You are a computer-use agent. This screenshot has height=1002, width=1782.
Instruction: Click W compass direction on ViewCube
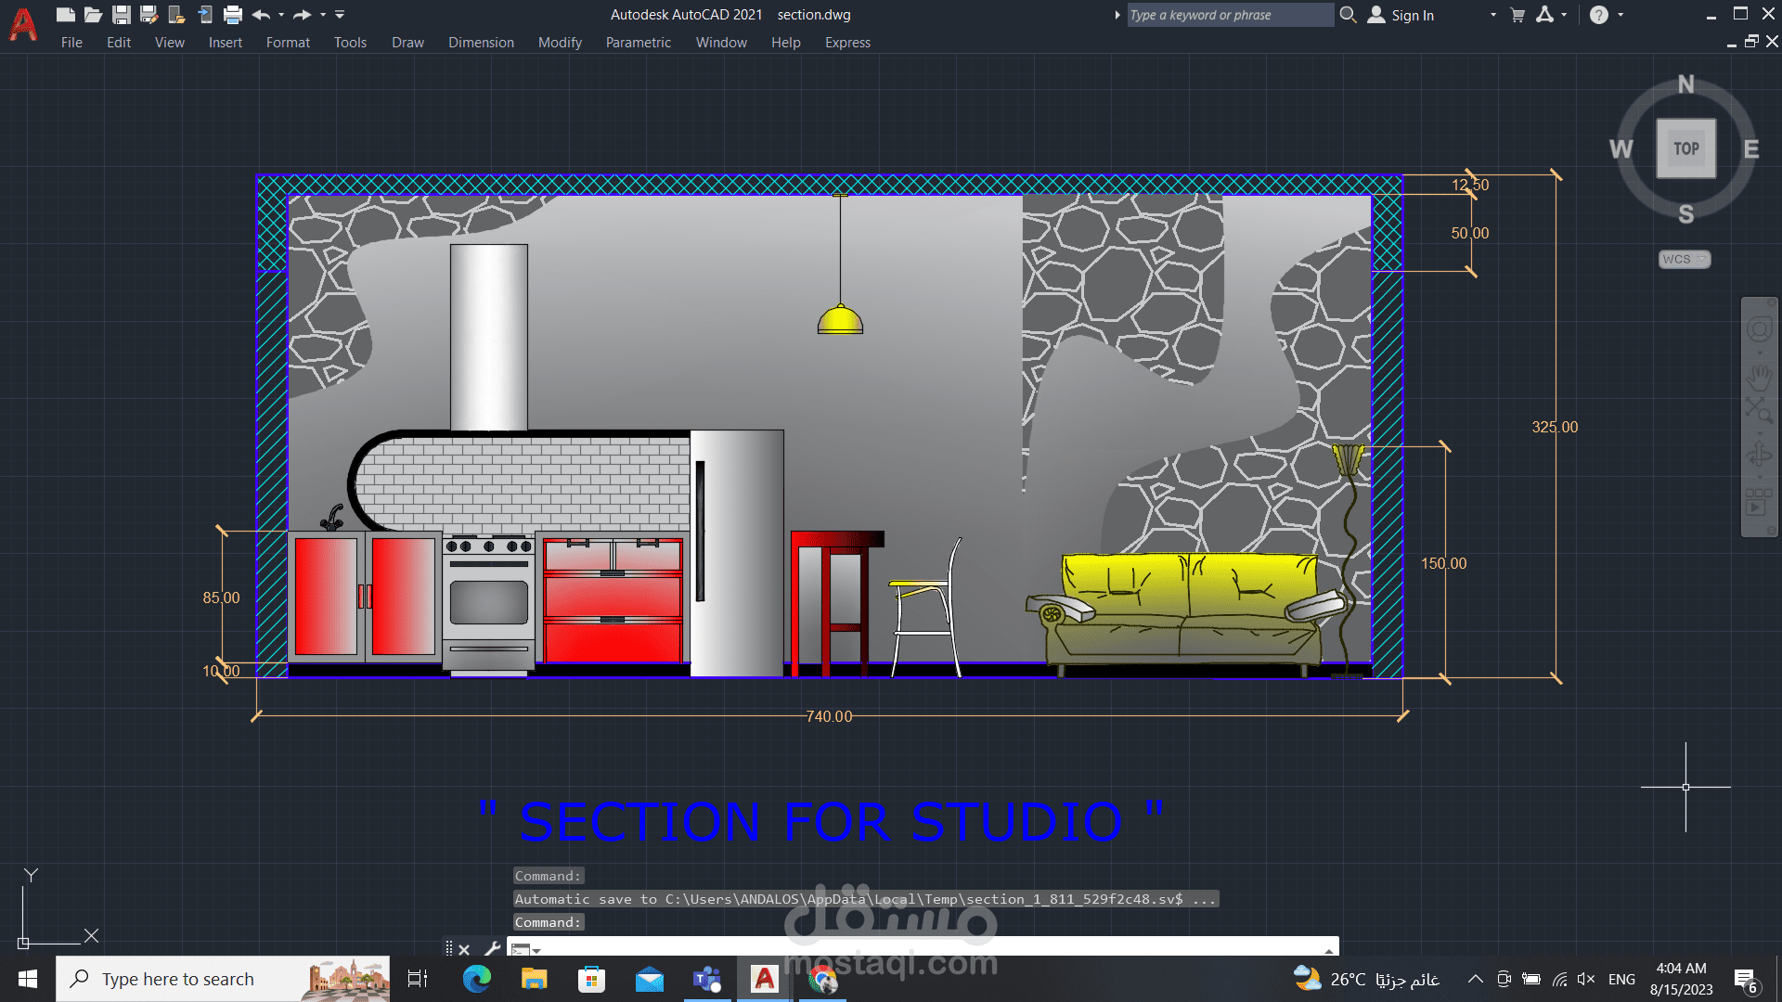coord(1621,149)
